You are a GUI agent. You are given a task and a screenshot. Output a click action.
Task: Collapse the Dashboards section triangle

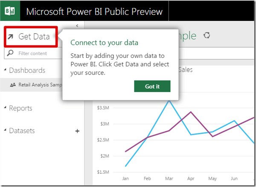pyautogui.click(x=5, y=70)
